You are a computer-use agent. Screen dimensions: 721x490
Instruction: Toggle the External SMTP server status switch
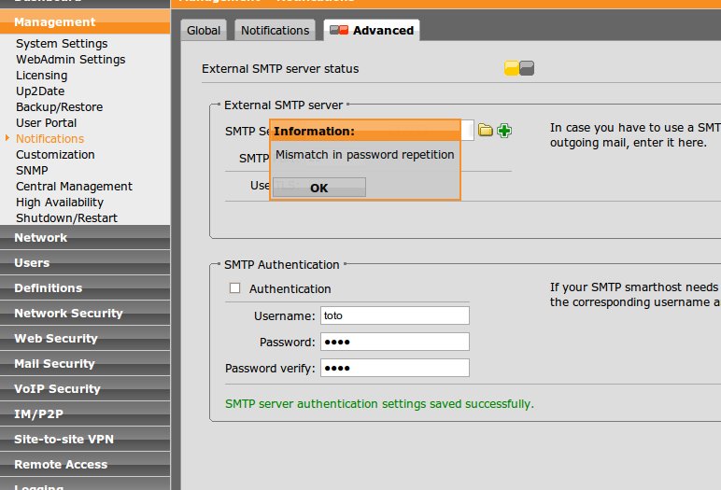519,68
